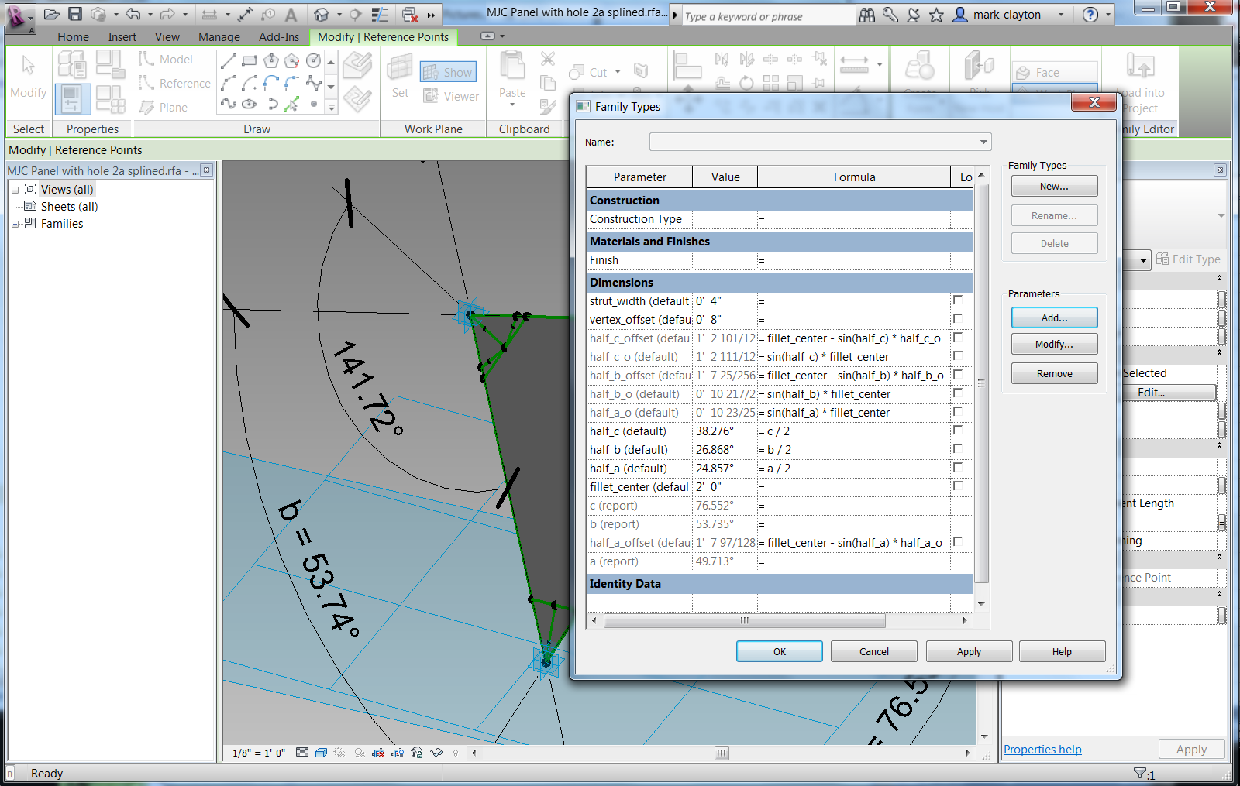Expand the Views (all) tree node
The image size is (1240, 786).
15,190
